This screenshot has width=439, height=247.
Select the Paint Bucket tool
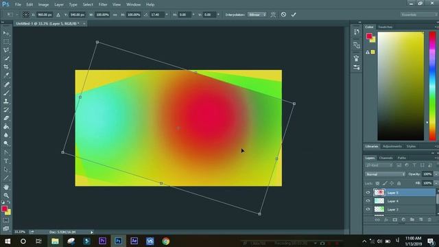6,126
